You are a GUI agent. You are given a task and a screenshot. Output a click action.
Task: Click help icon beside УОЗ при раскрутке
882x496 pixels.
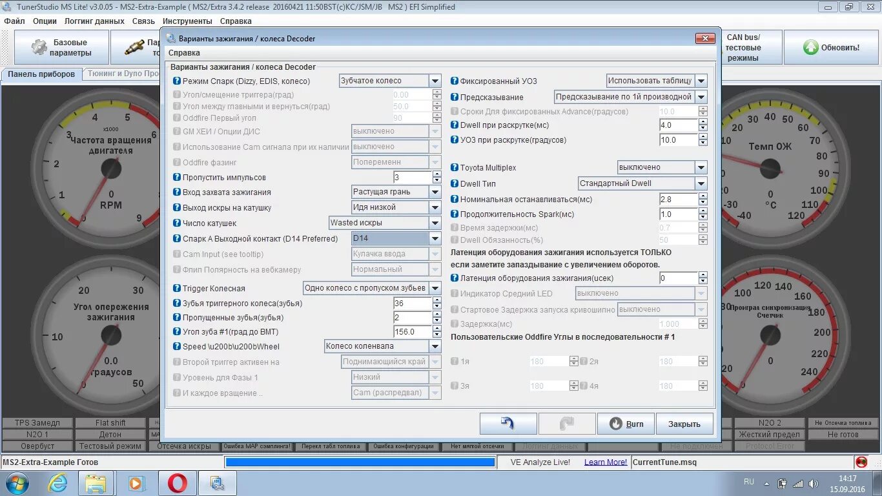(455, 140)
